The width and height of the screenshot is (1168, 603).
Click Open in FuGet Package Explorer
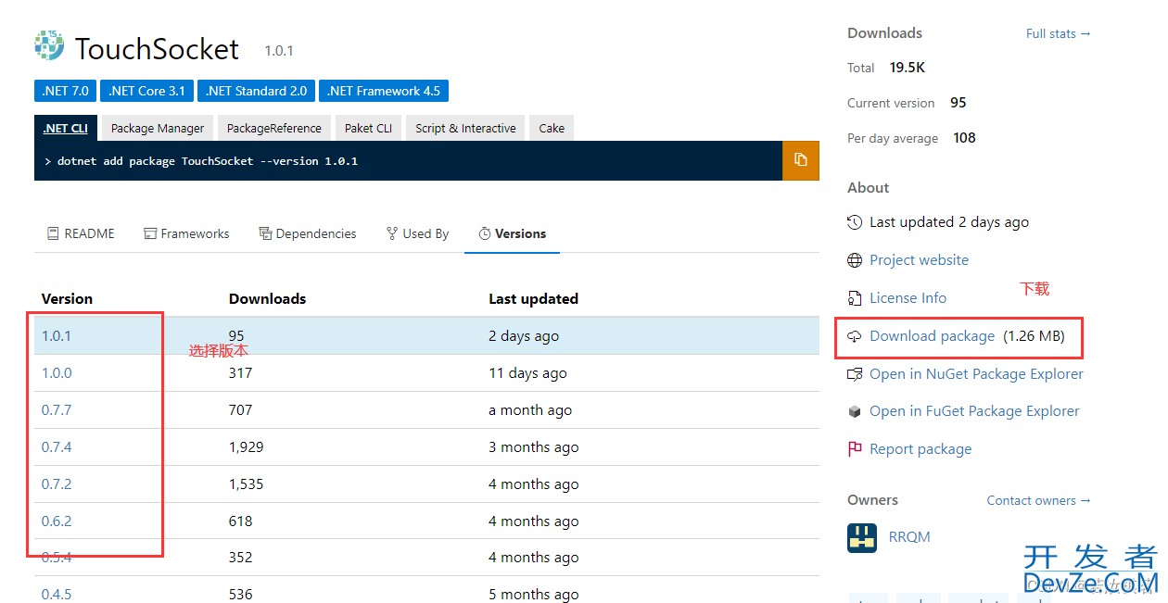point(974,411)
